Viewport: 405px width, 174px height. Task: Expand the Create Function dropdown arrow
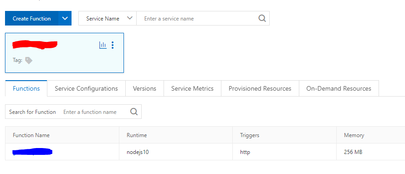(x=65, y=18)
